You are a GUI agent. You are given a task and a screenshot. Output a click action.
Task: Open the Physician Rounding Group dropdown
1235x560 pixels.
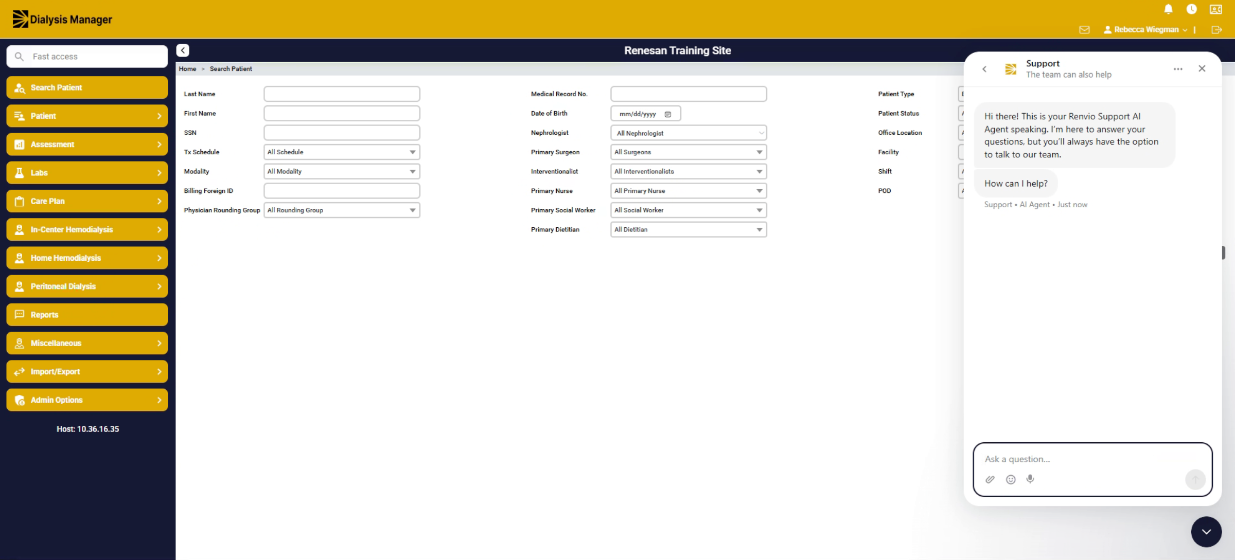[x=342, y=210]
